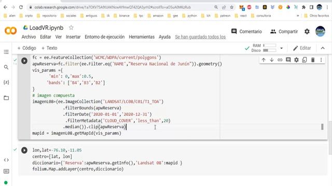Screen dimensions: 332x186
Task: Mirror cell in tab icon
Action: pyautogui.click(x=305, y=60)
